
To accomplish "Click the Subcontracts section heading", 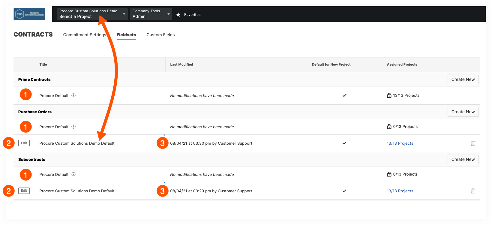I will 32,159.
